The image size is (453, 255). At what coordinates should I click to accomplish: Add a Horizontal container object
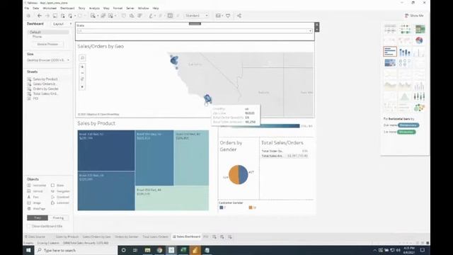pyautogui.click(x=36, y=186)
